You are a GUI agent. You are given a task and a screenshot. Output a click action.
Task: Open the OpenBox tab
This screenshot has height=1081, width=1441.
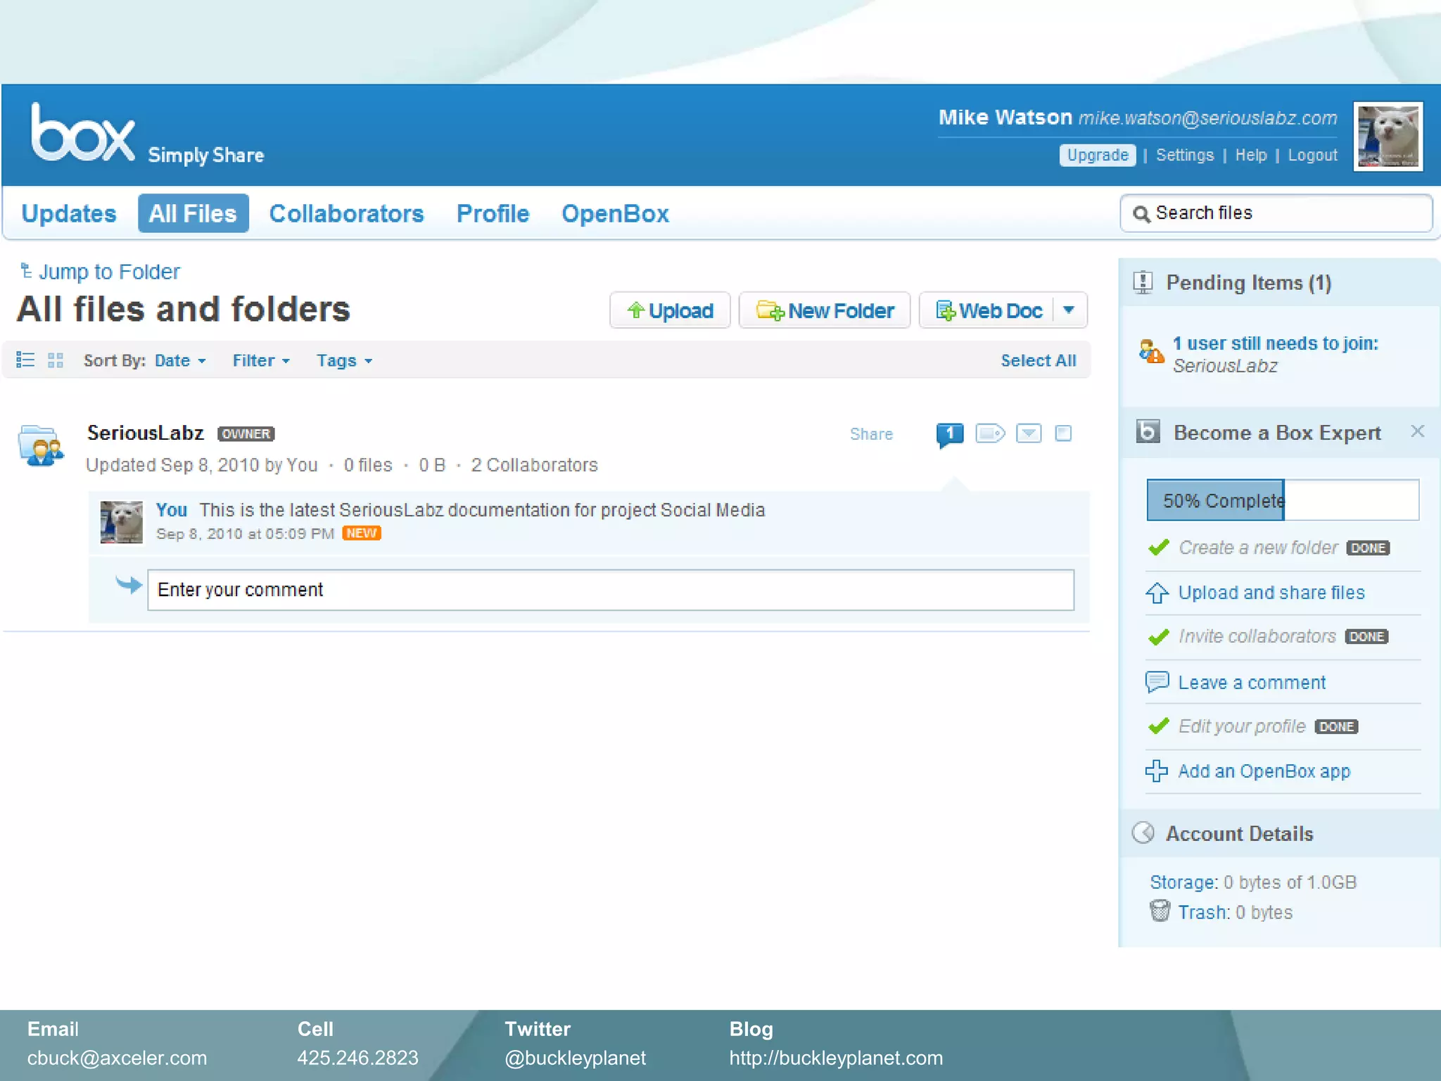pos(614,214)
